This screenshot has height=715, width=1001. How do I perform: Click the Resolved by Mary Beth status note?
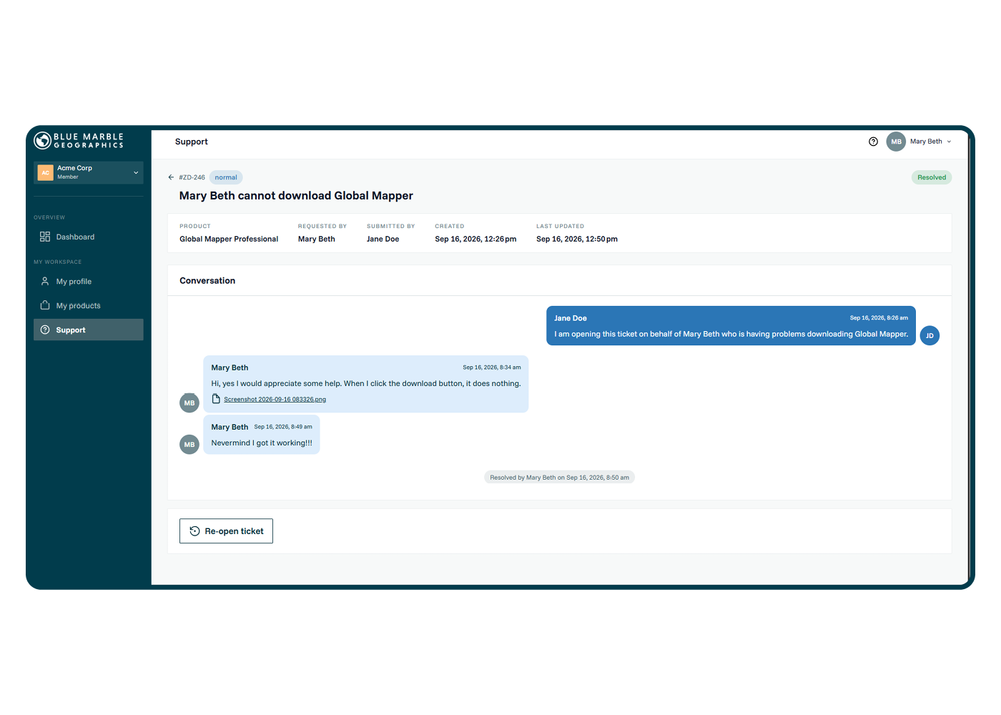559,478
